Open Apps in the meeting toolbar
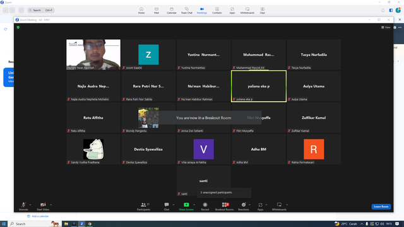 260,206
